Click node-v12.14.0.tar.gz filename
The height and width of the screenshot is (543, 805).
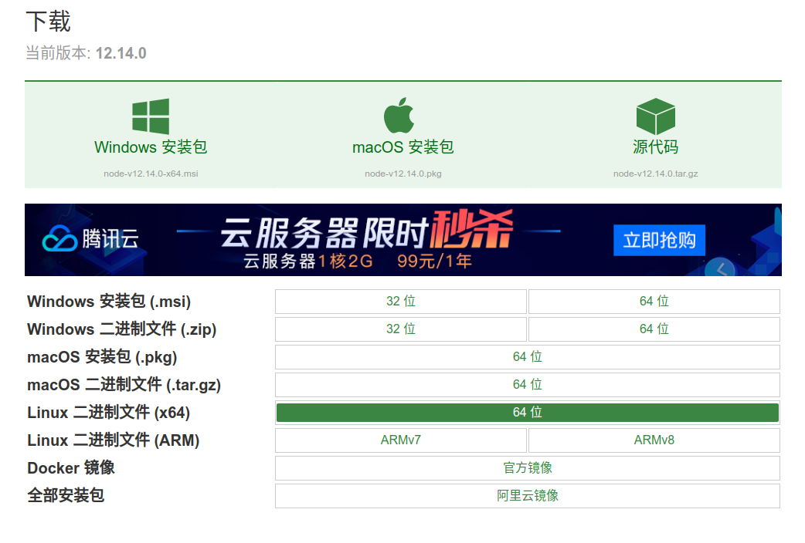point(656,174)
